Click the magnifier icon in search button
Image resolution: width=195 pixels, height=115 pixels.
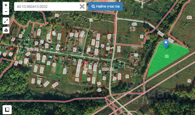tap(93, 6)
